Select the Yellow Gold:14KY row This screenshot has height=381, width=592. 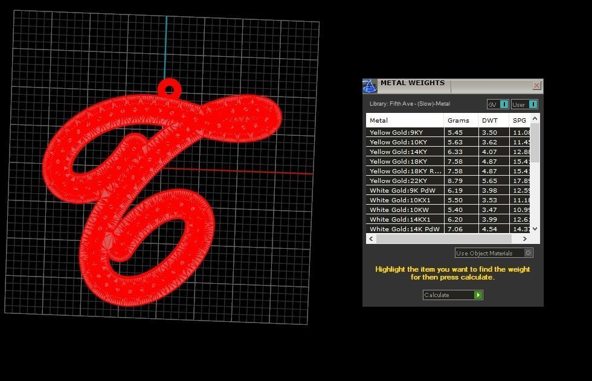[448, 152]
